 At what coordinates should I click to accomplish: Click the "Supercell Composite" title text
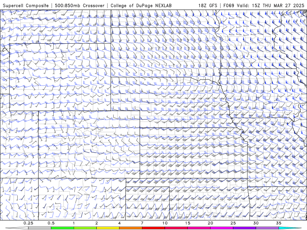26,5
